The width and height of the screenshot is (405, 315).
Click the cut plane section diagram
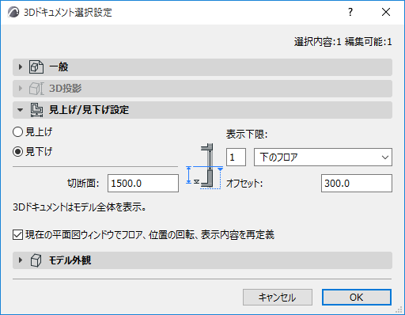point(205,166)
